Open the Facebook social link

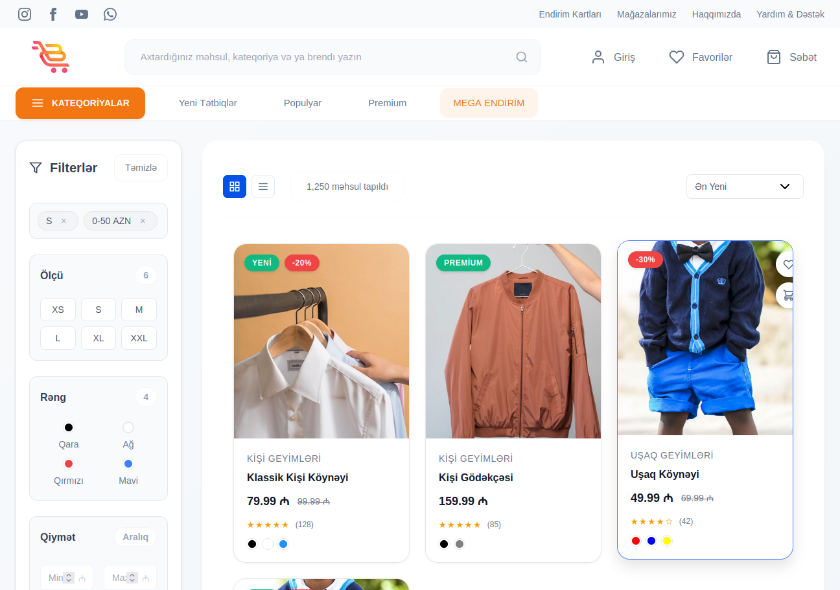53,14
